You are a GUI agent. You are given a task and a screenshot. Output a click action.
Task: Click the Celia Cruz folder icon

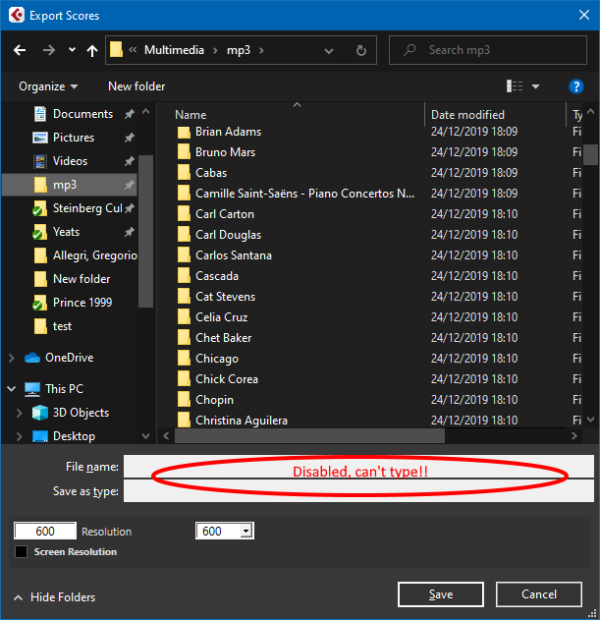184,317
